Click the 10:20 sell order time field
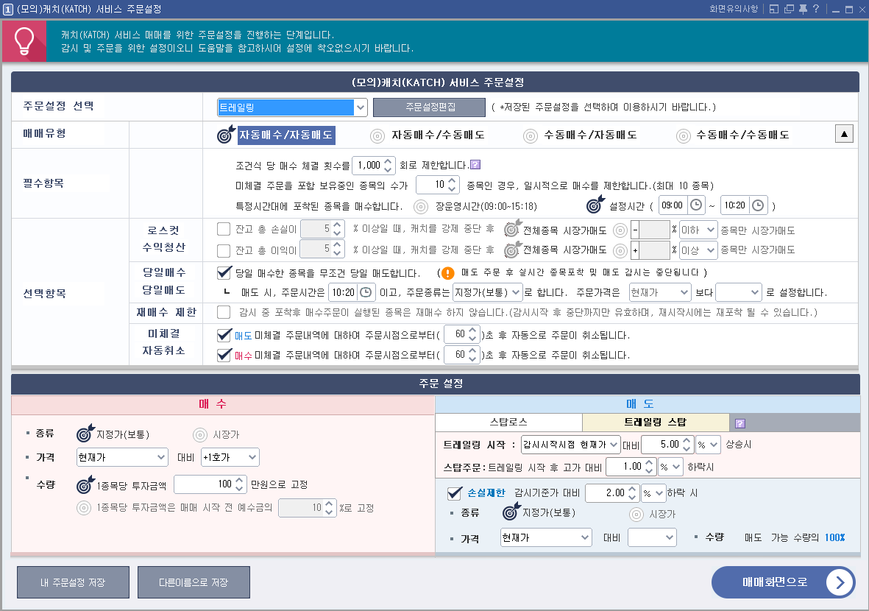This screenshot has height=611, width=869. (x=344, y=292)
